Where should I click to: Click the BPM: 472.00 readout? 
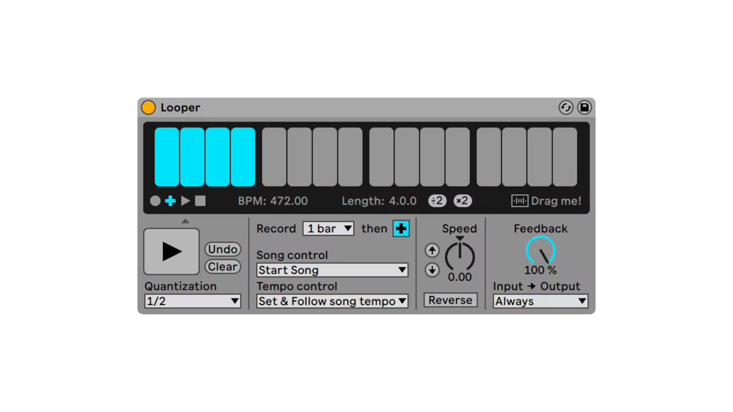(x=273, y=201)
